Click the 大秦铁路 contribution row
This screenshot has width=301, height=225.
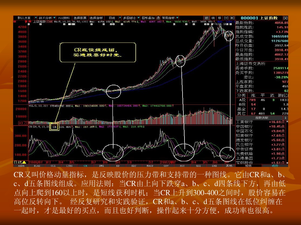point(261,154)
